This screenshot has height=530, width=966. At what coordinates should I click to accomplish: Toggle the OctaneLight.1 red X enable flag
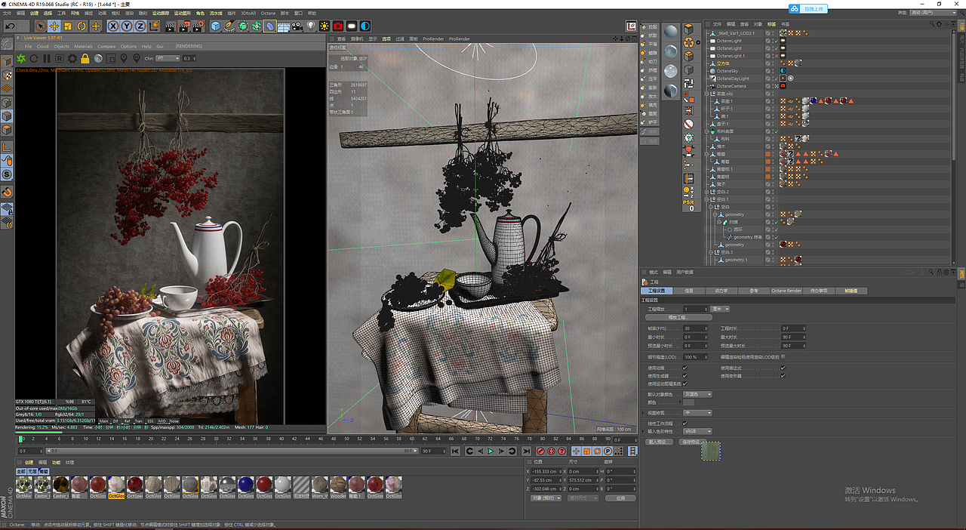click(x=777, y=56)
